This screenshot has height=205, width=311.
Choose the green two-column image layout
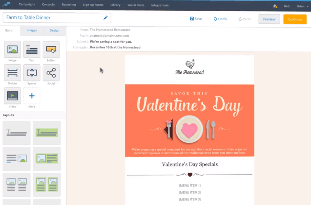tap(47, 185)
